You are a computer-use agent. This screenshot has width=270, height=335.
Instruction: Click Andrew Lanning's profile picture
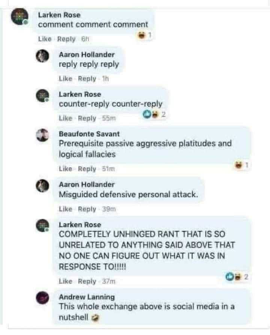pos(42,298)
